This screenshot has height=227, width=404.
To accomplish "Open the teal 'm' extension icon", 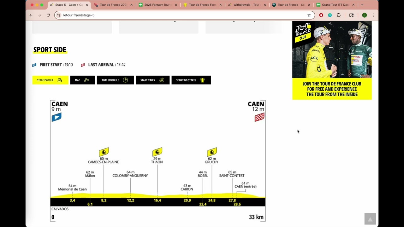I will pos(330,15).
